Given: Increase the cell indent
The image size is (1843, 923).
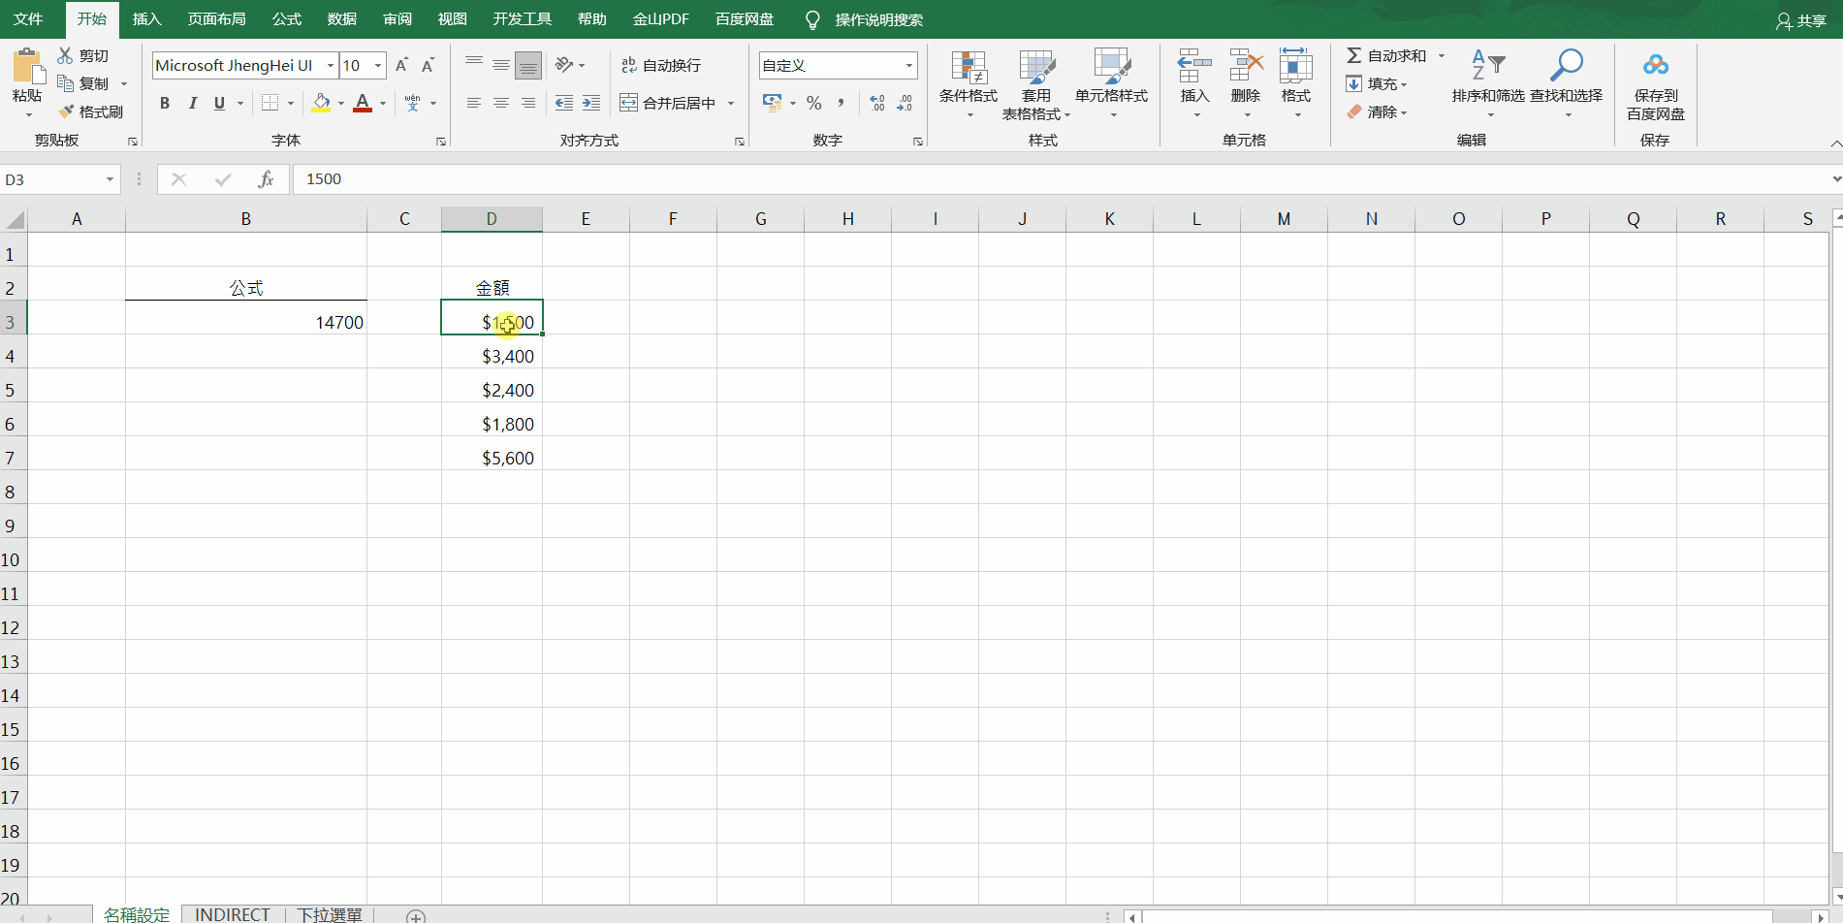Looking at the screenshot, I should [x=591, y=103].
